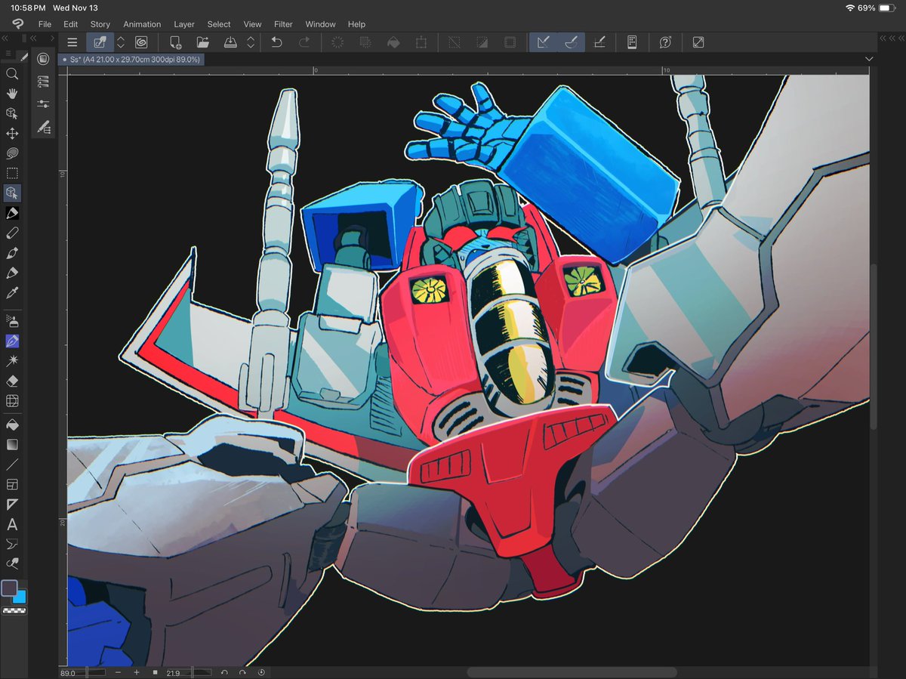
Task: Select the Fill bucket tool
Action: 12,425
